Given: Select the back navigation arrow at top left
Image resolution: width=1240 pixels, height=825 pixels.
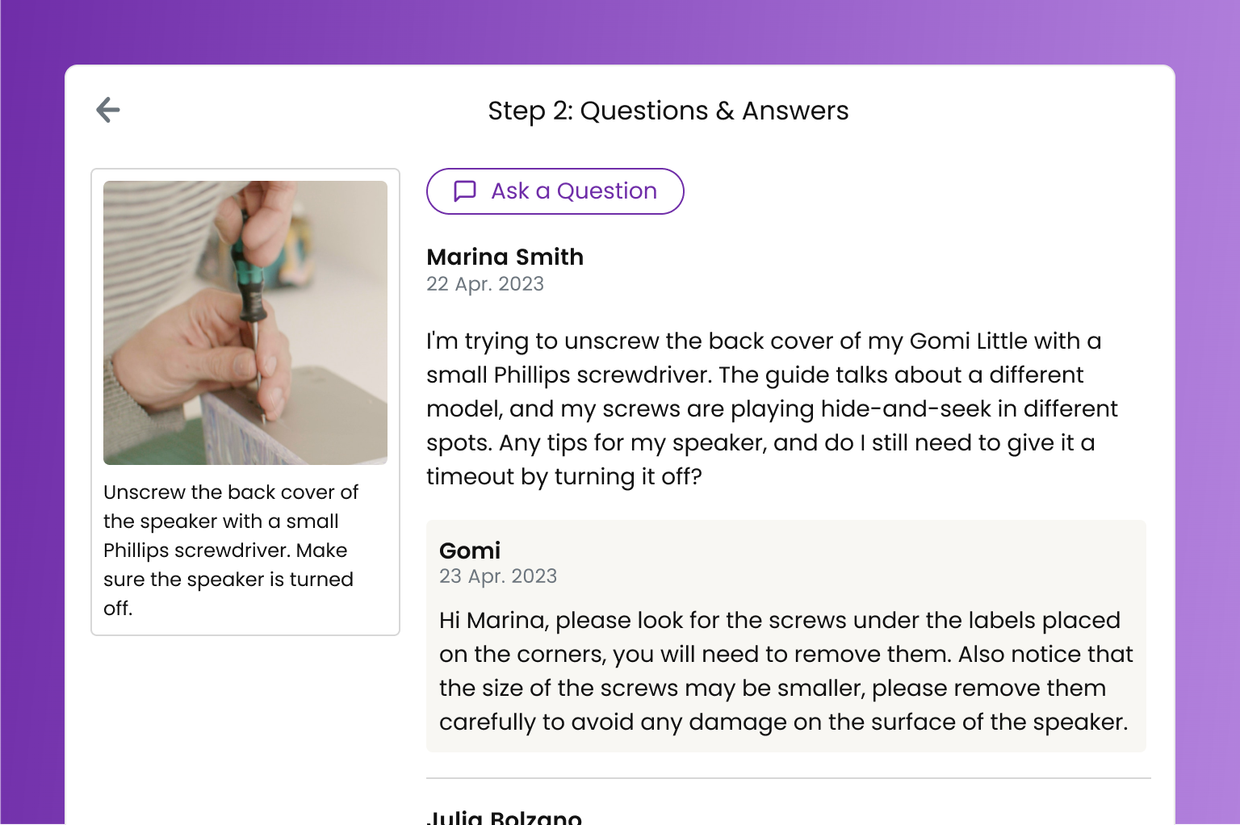Looking at the screenshot, I should point(107,110).
